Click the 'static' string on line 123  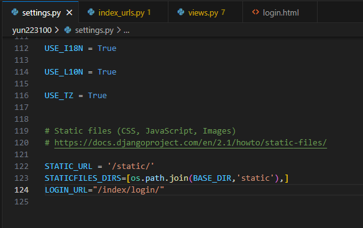(x=255, y=178)
